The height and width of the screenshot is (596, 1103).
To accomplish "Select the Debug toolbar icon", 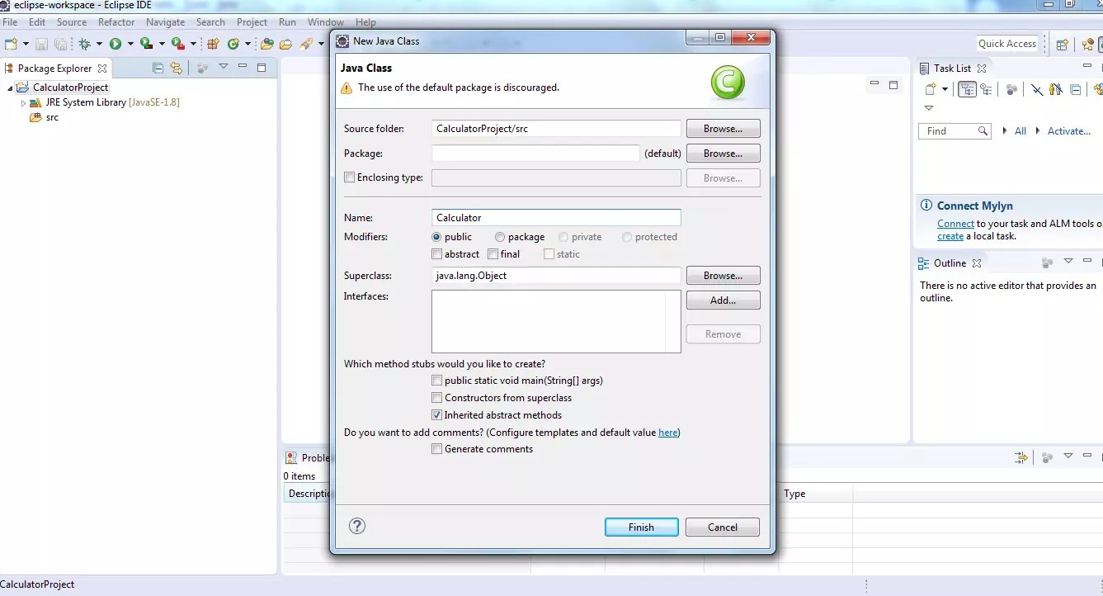I will (x=84, y=43).
